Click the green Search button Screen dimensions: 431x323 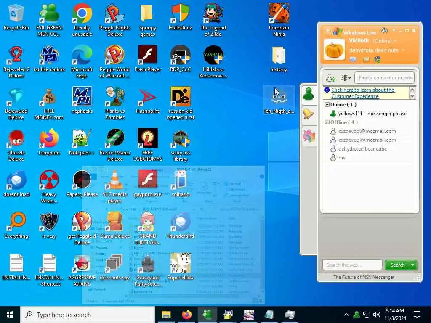[x=397, y=265]
